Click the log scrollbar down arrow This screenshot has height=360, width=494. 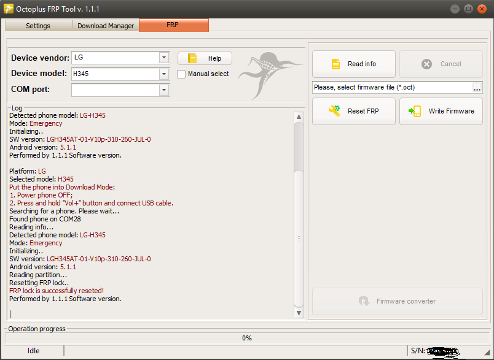click(x=299, y=313)
